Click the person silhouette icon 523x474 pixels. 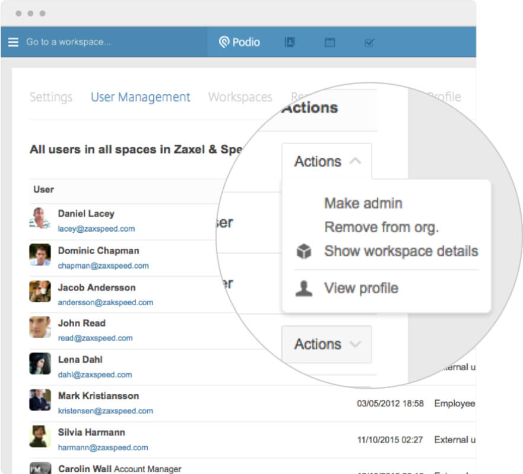click(304, 289)
